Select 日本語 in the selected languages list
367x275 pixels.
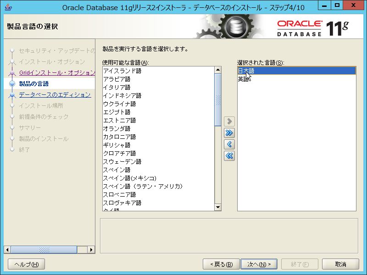click(x=296, y=71)
